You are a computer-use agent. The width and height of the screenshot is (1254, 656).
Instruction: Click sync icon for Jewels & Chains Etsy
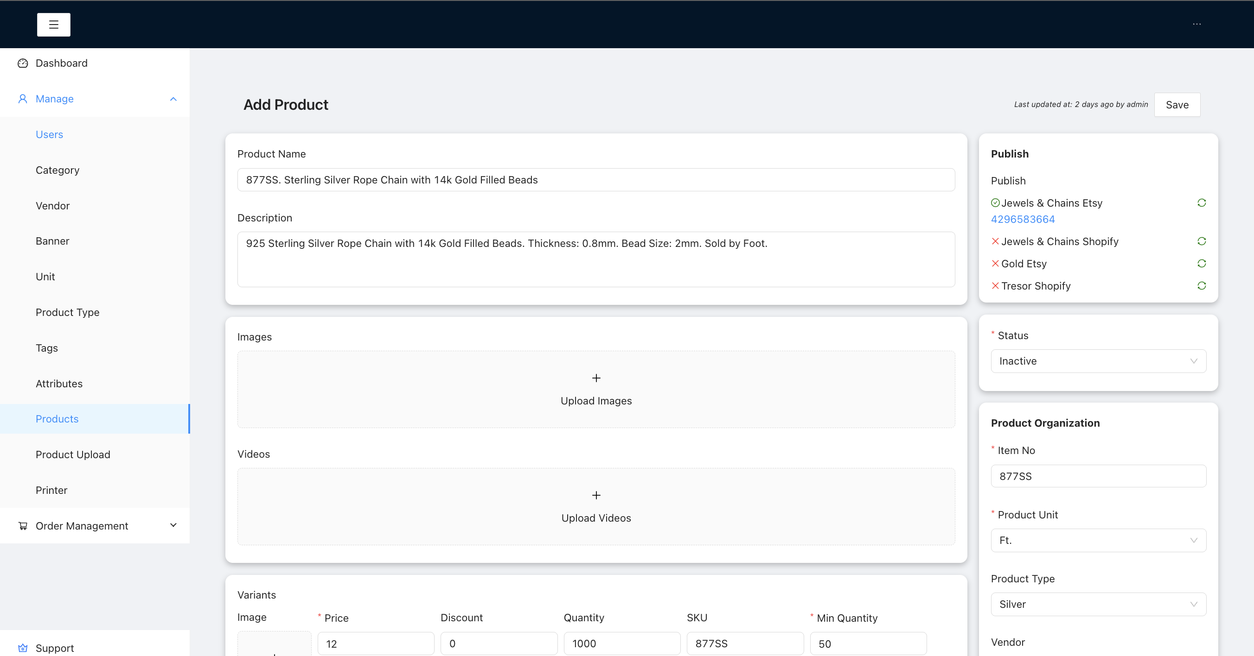1201,203
